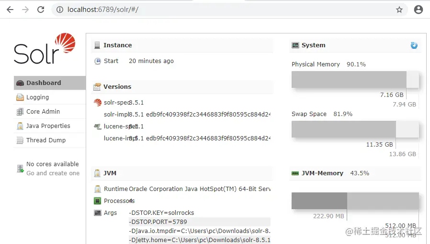This screenshot has width=430, height=244.
Task: Click the Swap Space 81.9% label
Action: point(322,114)
